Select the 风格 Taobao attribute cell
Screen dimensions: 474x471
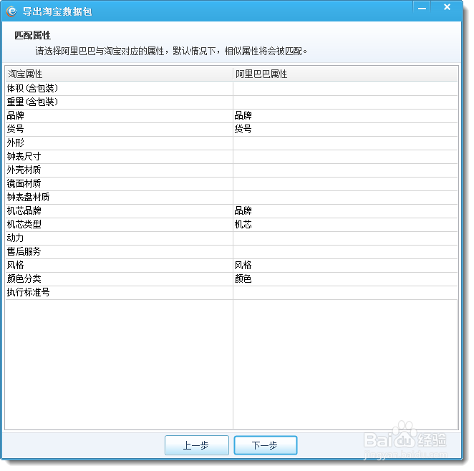tap(119, 266)
